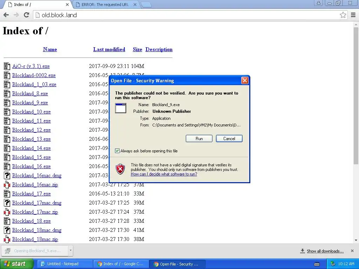Click the browser forward arrow
359x269 pixels.
pos(16,15)
